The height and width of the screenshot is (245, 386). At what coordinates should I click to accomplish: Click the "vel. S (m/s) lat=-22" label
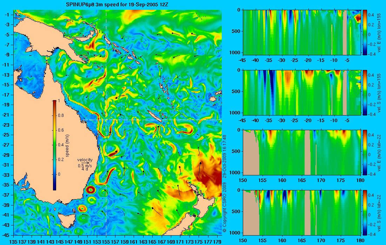pos(379,212)
